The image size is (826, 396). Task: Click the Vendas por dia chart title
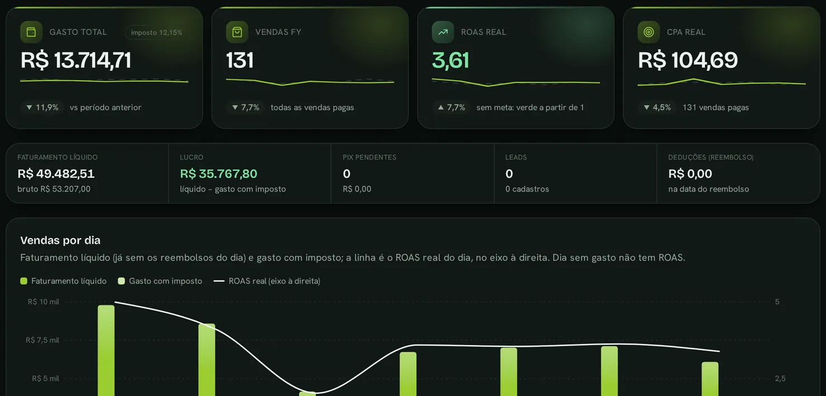60,240
